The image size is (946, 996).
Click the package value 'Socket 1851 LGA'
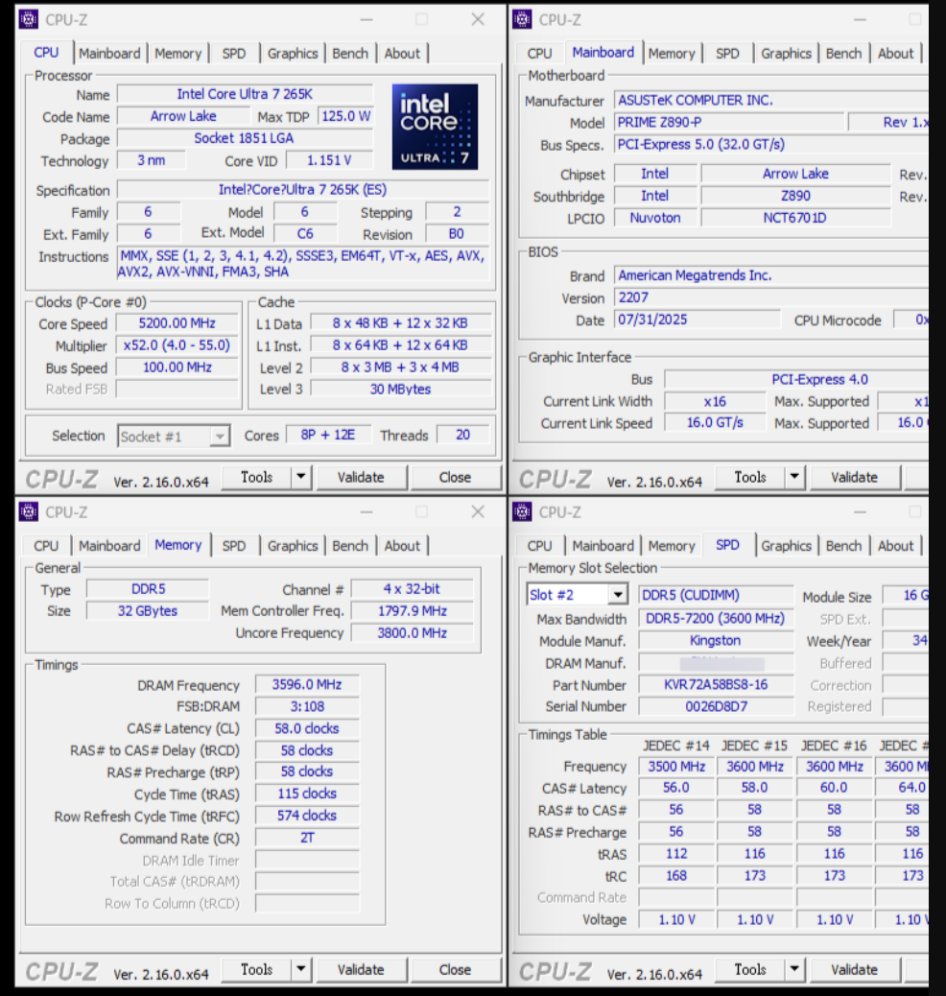(245, 138)
